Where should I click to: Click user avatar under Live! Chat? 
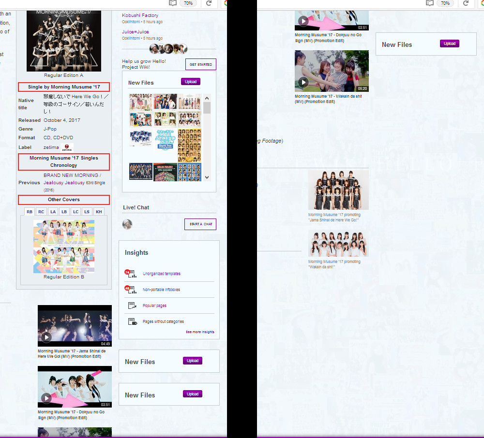[x=127, y=224]
